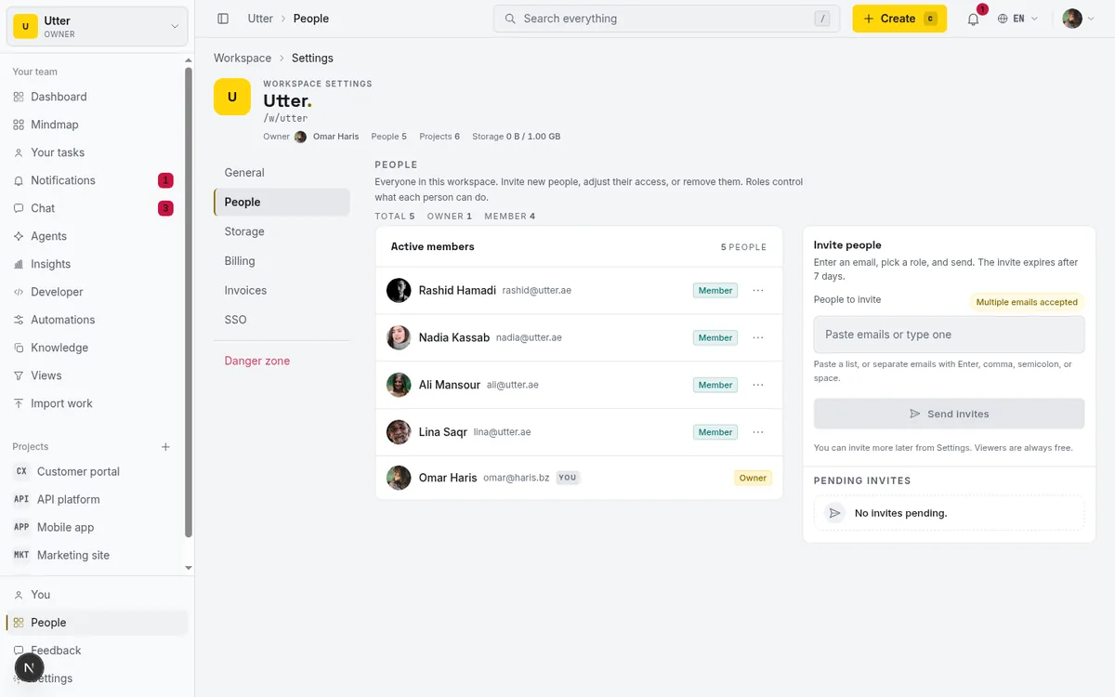The height and width of the screenshot is (697, 1115).
Task: Open more options for Rashid Hamadi
Action: coord(758,291)
